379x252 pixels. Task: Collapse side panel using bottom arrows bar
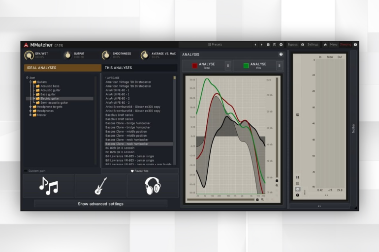coord(319,206)
